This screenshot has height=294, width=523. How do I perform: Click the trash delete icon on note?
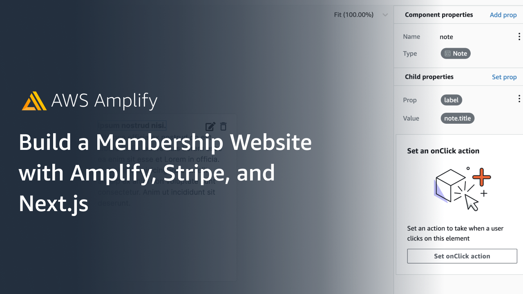tap(223, 127)
